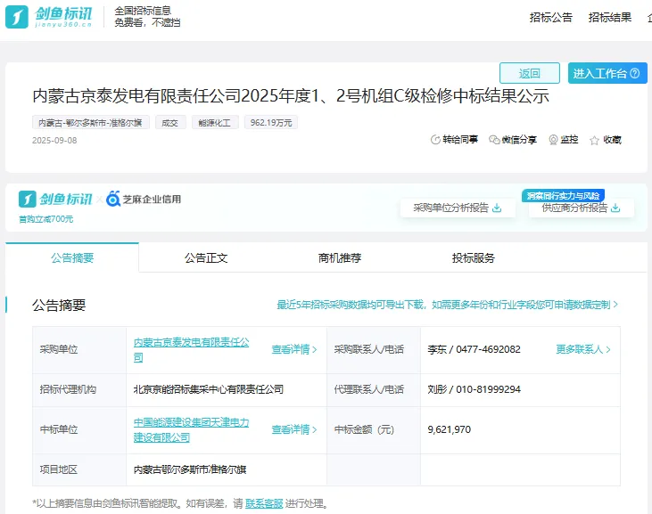Expand 查看详情 for 内蒙古京泰发电 purchaser
This screenshot has height=514, width=652.
pos(294,349)
